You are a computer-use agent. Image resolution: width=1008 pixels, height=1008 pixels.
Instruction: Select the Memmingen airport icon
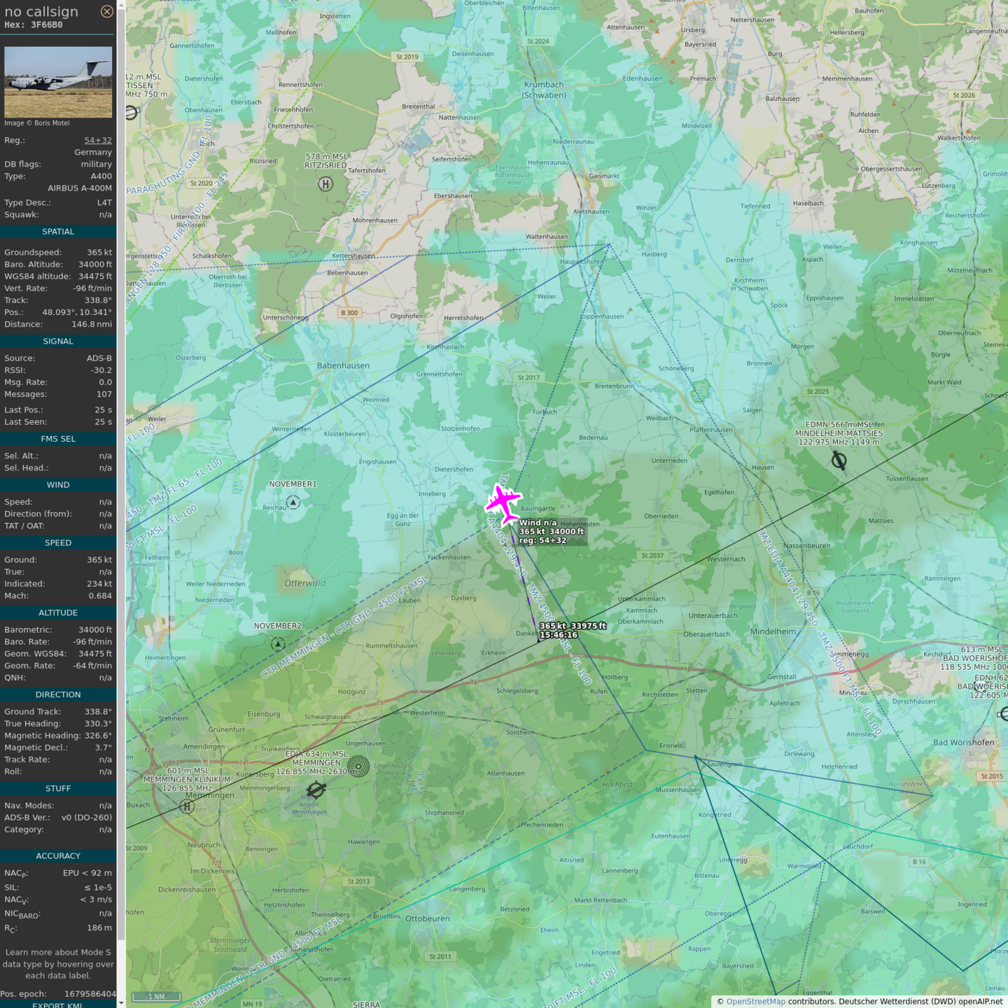[x=316, y=790]
